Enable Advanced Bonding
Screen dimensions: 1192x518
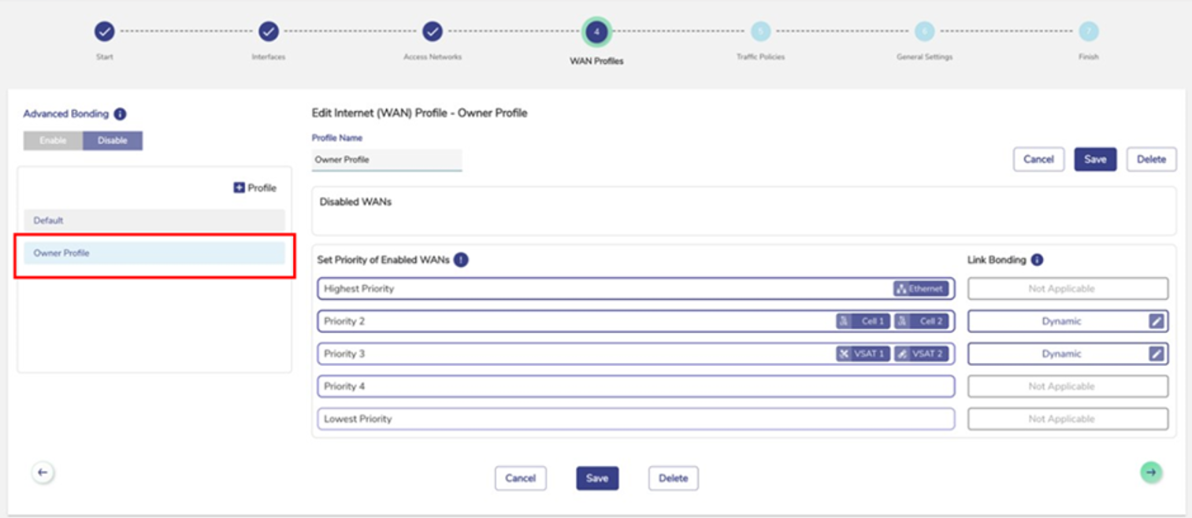53,141
